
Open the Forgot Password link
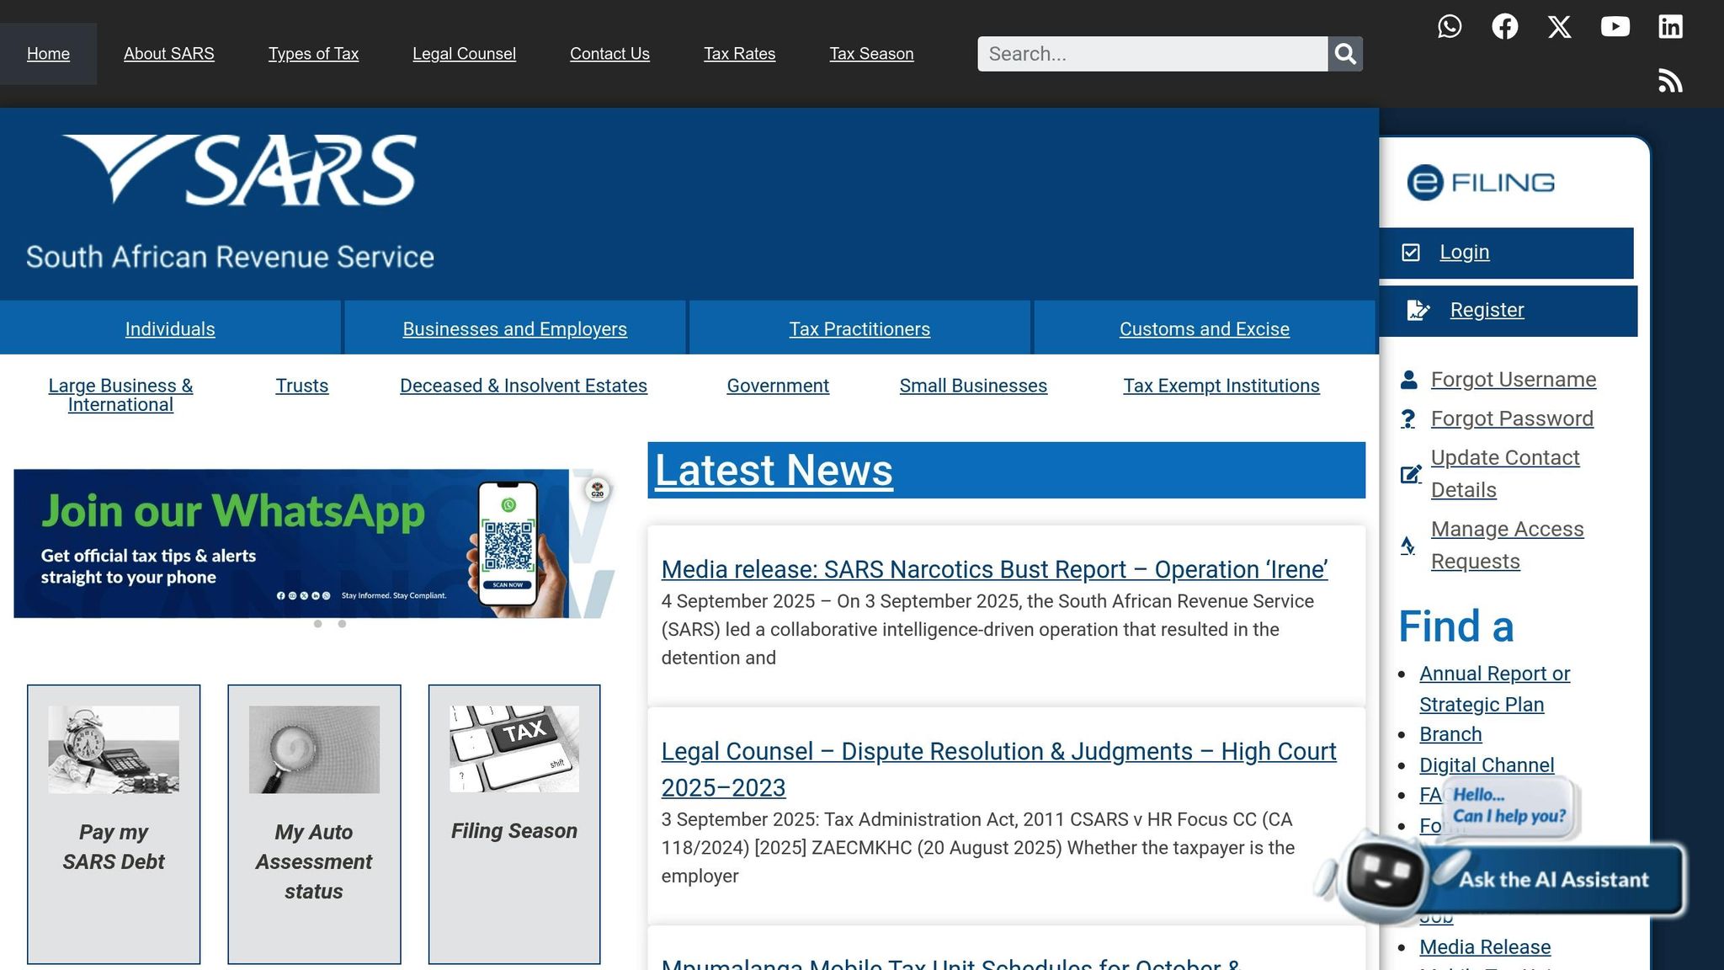[x=1512, y=418]
